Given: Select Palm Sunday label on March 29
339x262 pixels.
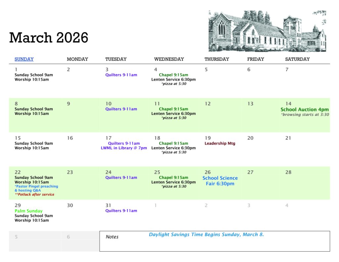Looking at the screenshot, I should coord(28,211).
